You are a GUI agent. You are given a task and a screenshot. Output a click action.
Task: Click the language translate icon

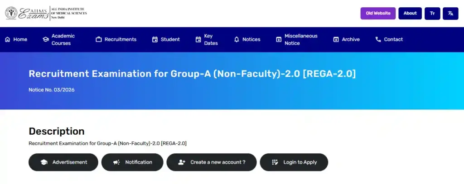click(450, 13)
